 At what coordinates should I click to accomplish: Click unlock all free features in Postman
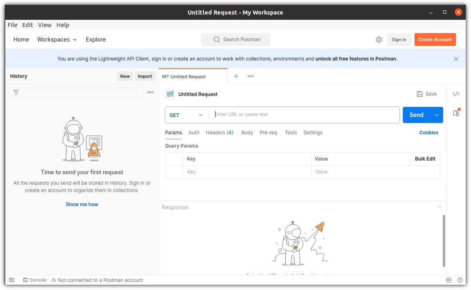coord(356,59)
